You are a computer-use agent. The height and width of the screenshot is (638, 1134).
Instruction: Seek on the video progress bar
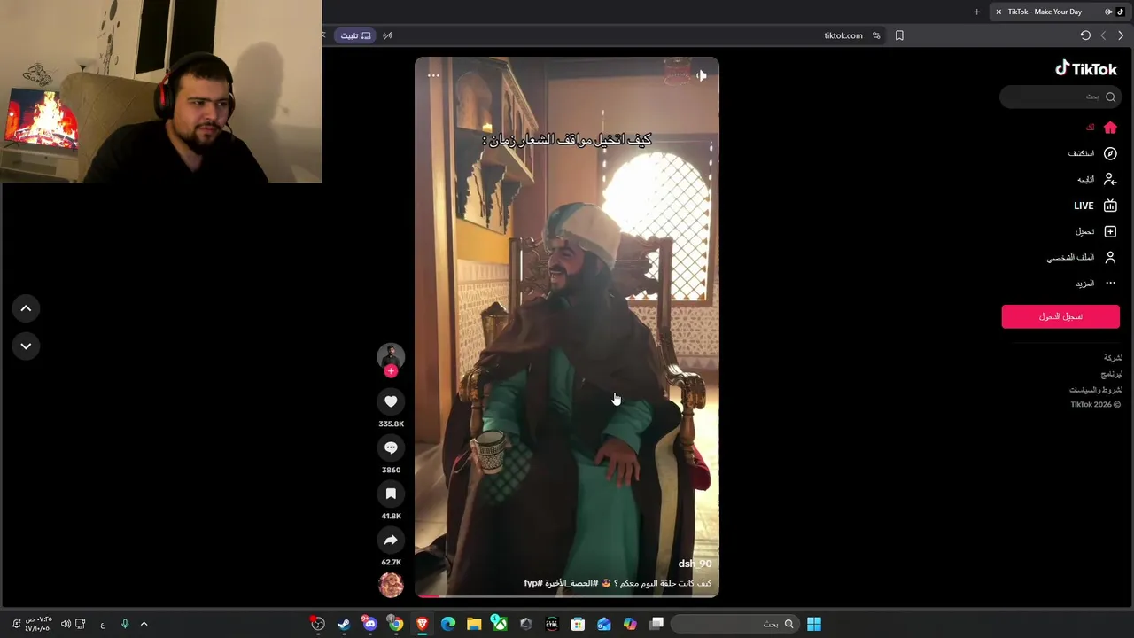567,596
